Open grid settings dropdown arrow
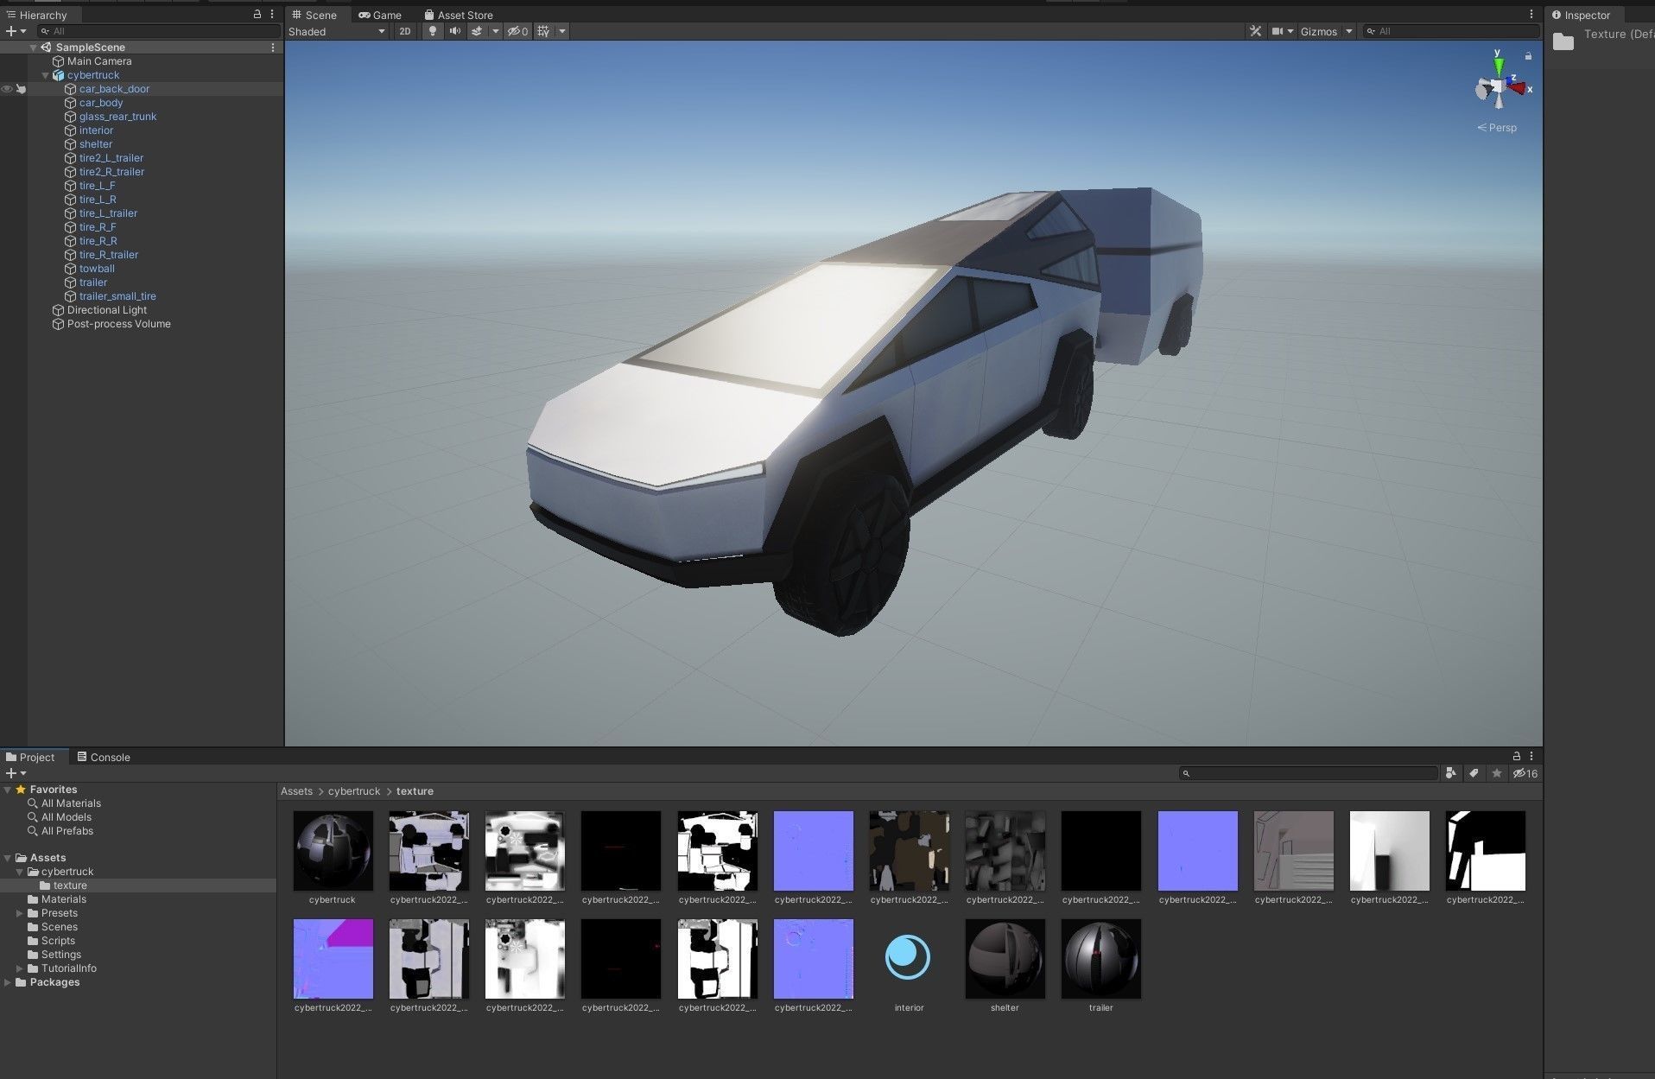Screen dimensions: 1655x1079 (x=562, y=31)
